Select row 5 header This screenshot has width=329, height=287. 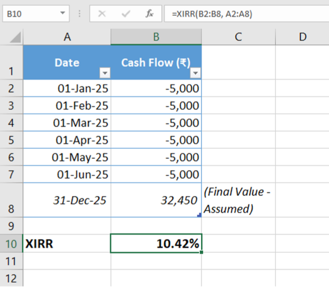point(11,140)
